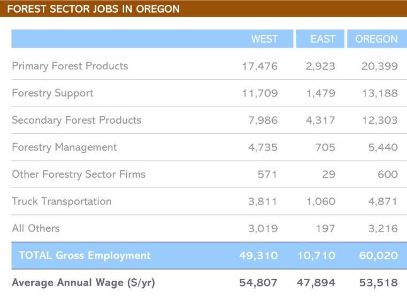
Task: Select the Average Annual Wage label
Action: (83, 282)
